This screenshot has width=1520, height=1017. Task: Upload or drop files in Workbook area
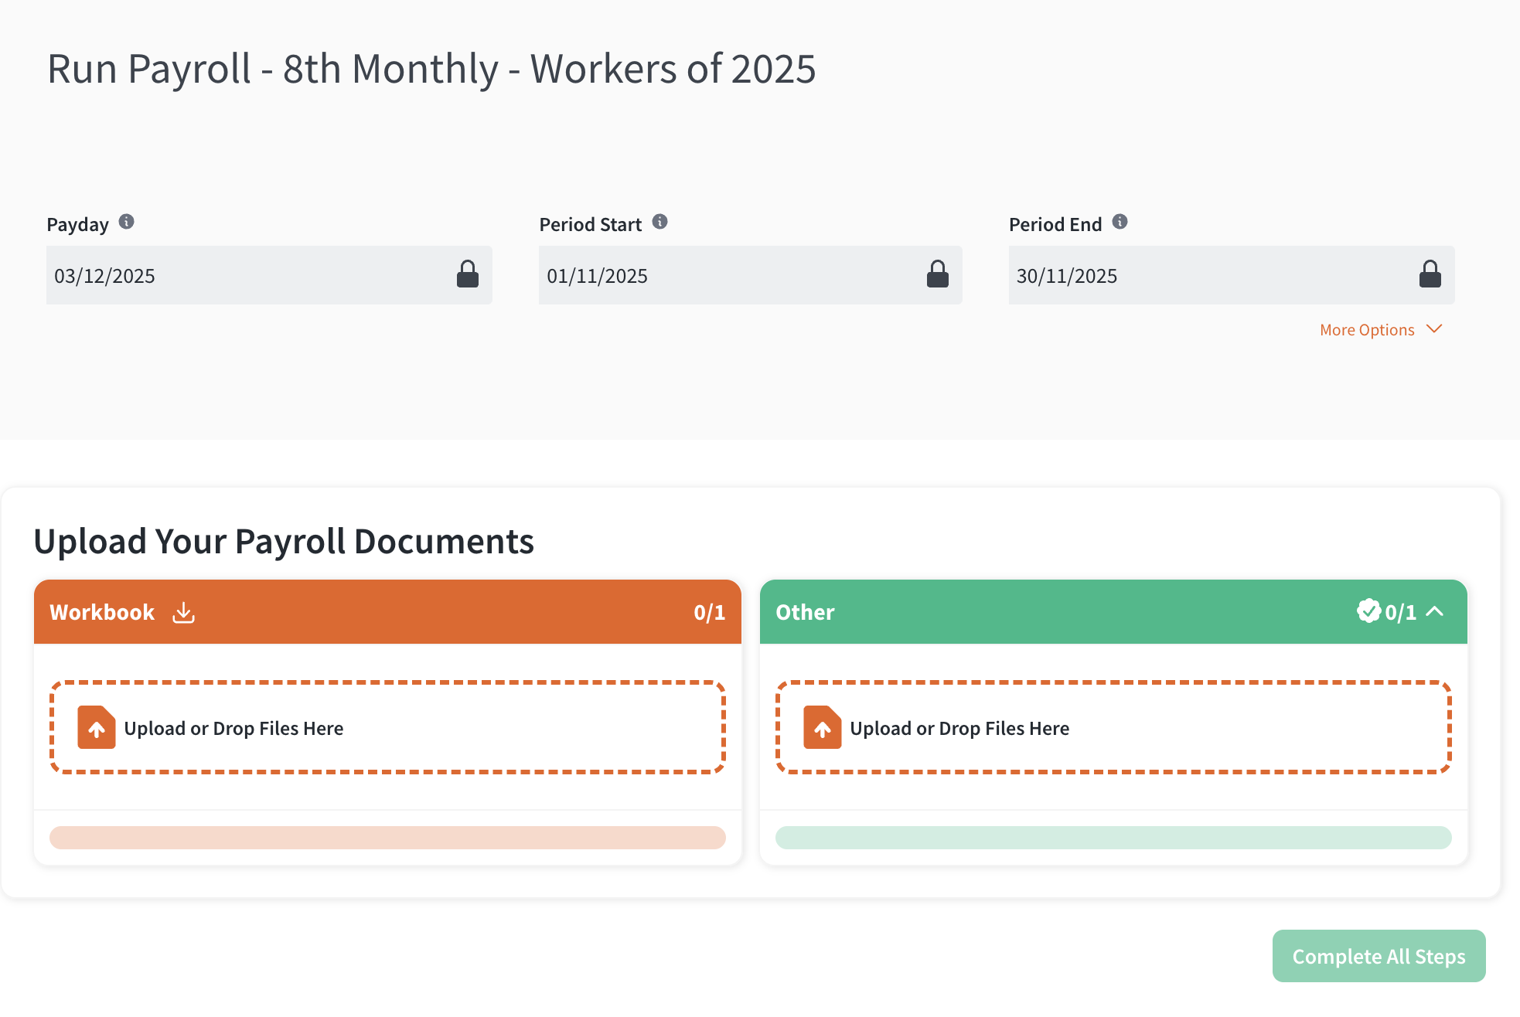pyautogui.click(x=387, y=727)
